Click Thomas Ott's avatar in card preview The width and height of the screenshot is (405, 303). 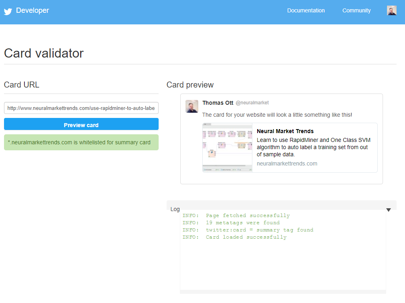192,106
